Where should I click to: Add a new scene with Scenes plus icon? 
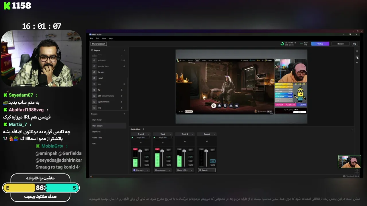[124, 114]
